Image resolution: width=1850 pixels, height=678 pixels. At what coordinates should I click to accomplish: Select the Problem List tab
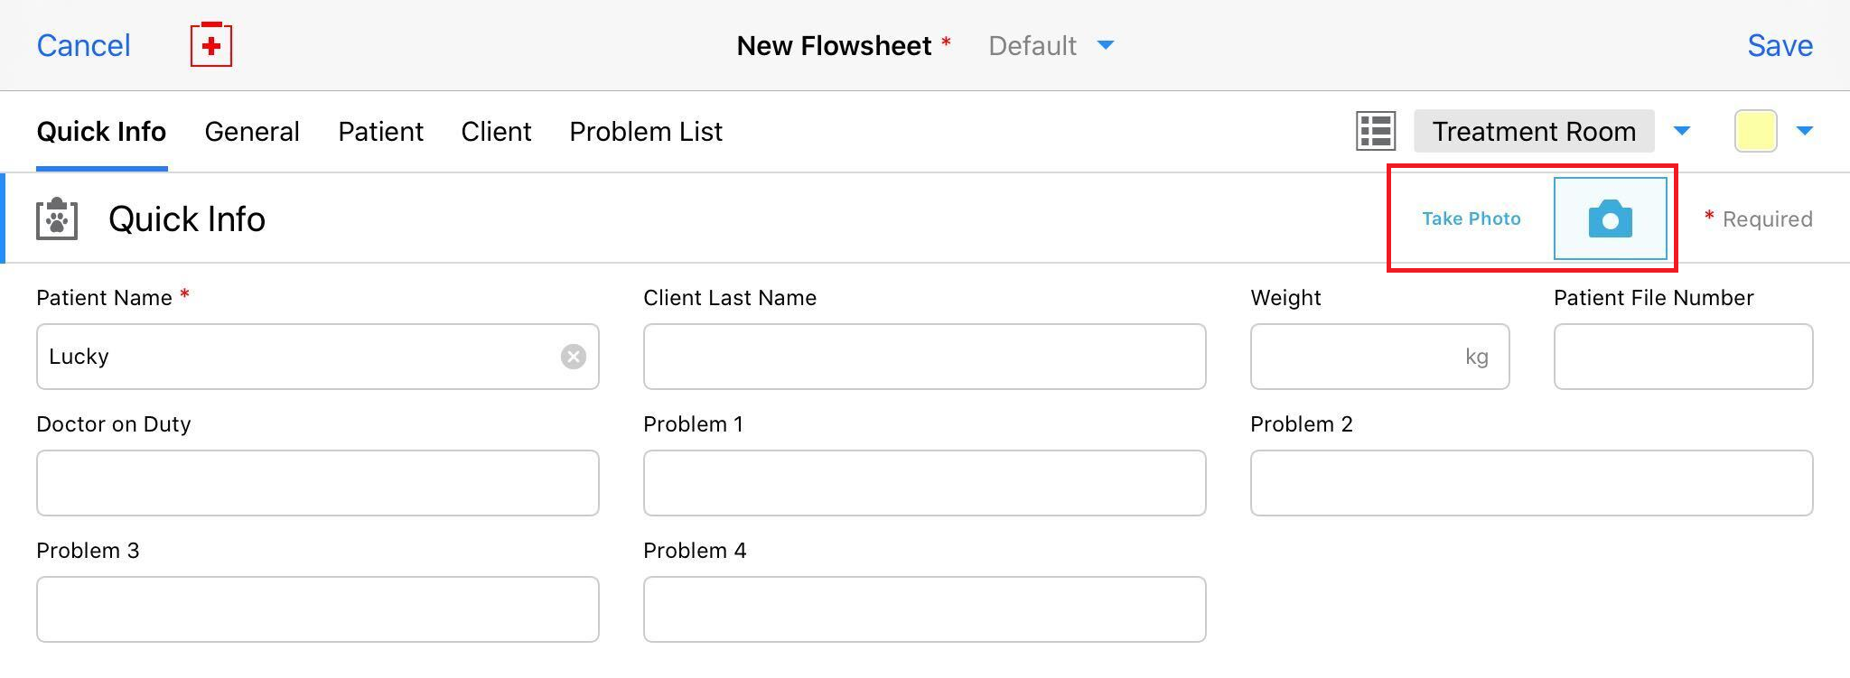pyautogui.click(x=646, y=132)
